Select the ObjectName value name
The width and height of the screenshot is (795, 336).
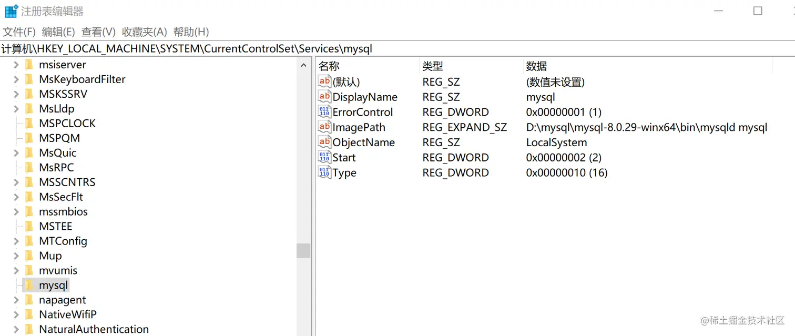pyautogui.click(x=364, y=143)
